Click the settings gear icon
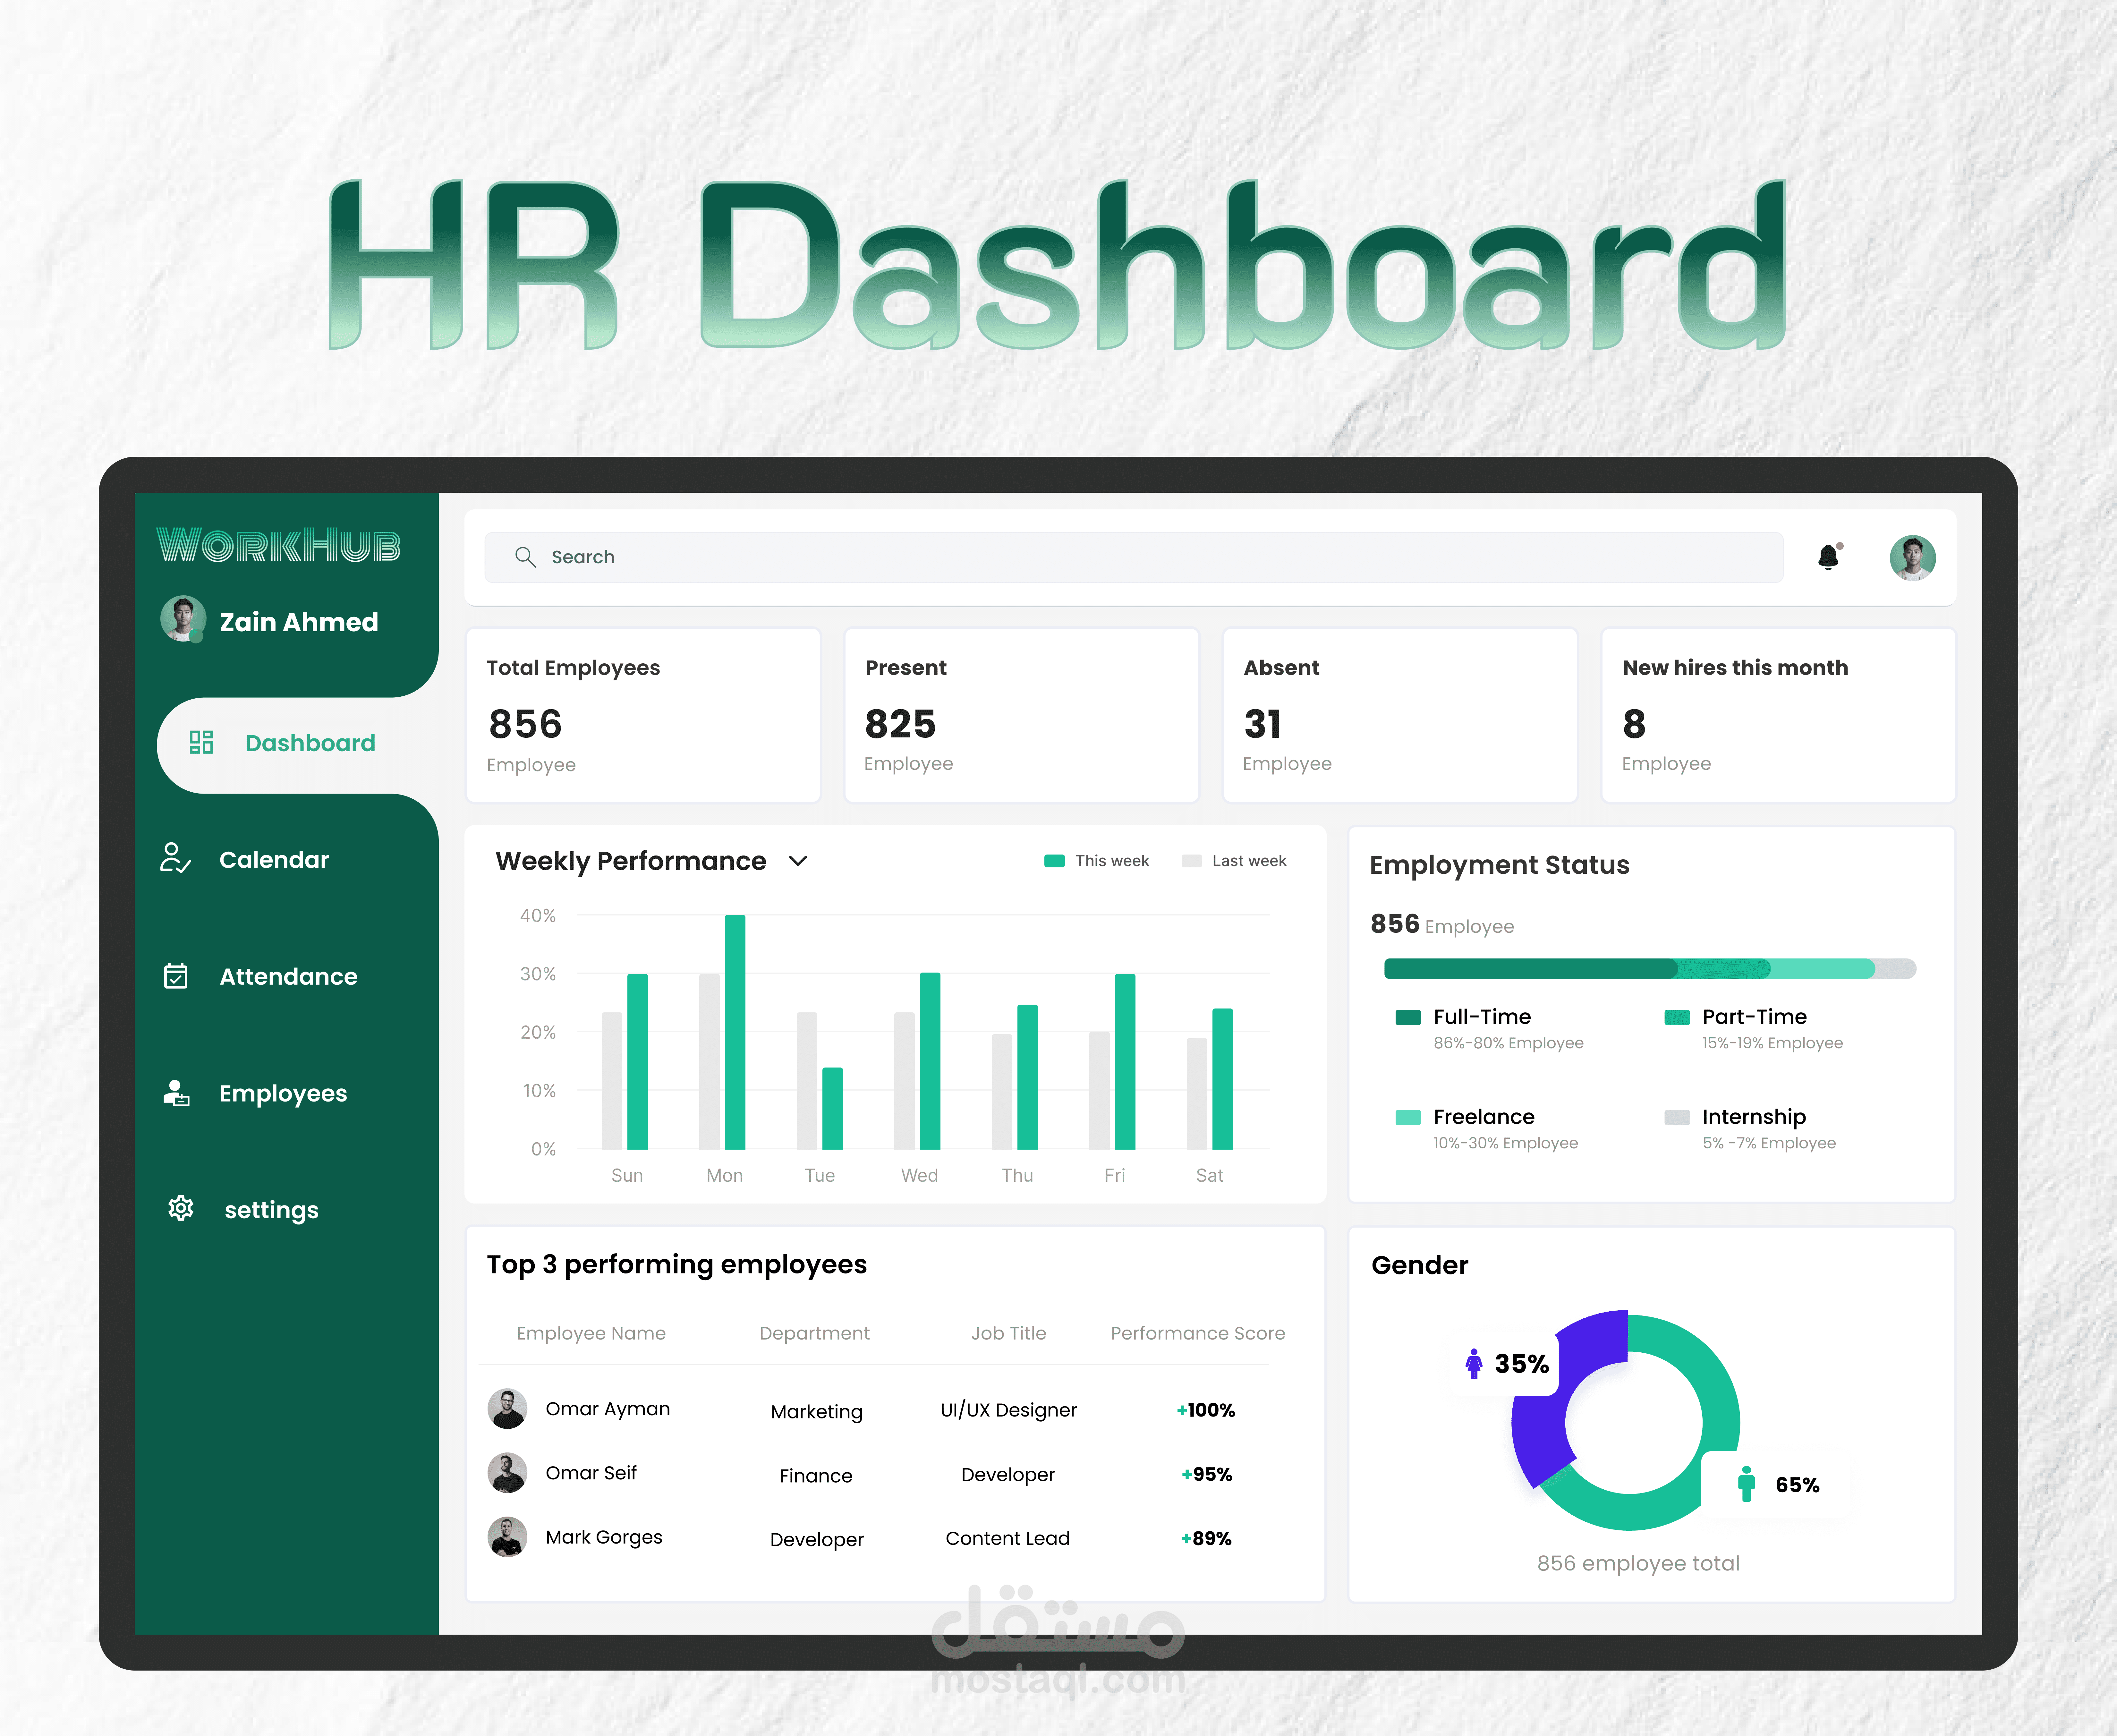The width and height of the screenshot is (2117, 1736). [181, 1208]
